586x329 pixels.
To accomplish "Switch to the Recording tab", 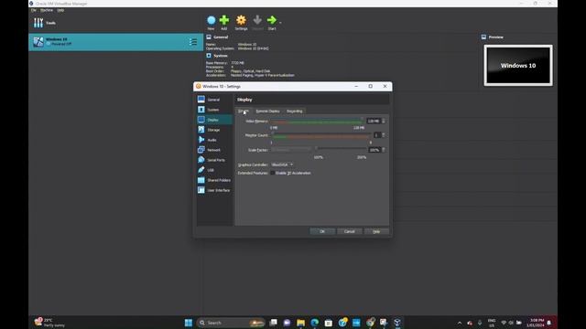I will click(x=295, y=111).
